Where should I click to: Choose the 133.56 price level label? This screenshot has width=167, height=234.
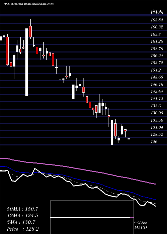coord(157,120)
